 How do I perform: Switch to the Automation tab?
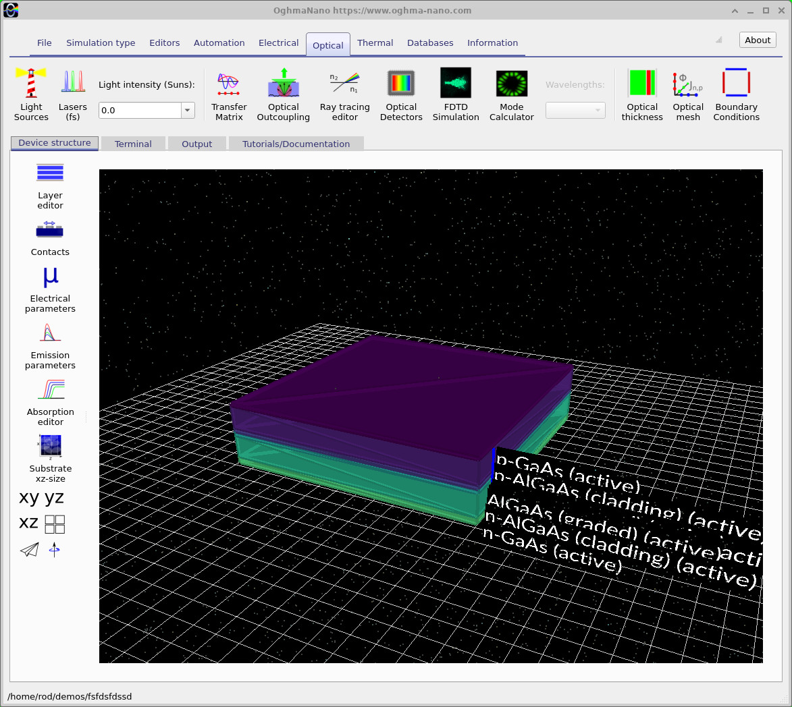tap(219, 43)
